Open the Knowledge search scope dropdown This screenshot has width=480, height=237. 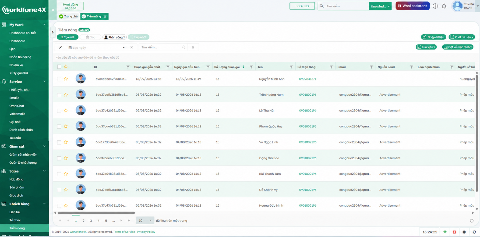point(380,6)
